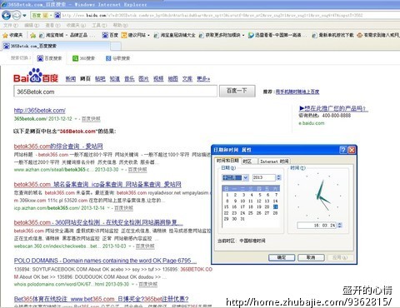This screenshot has width=400, height=308.
Task: Open the month dropdown in date dialog
Action: pos(246,177)
